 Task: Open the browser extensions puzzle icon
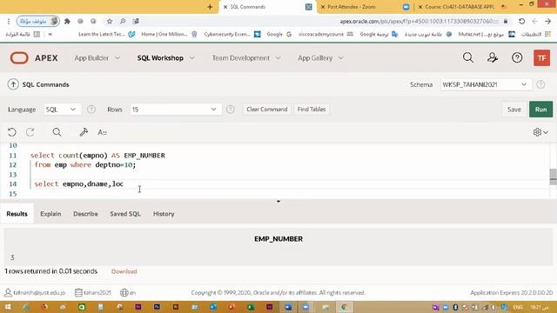pyautogui.click(x=67, y=21)
